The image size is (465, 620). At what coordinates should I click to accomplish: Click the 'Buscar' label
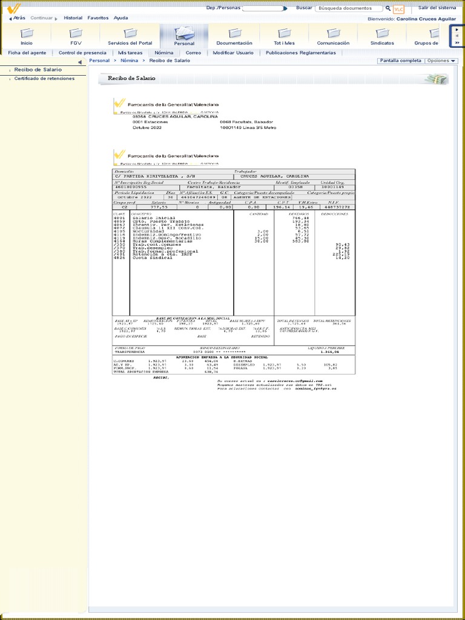[x=304, y=7]
